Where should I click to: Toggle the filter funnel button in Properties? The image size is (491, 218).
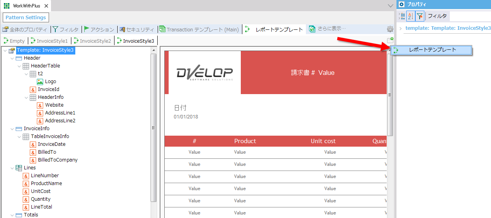tap(420, 16)
